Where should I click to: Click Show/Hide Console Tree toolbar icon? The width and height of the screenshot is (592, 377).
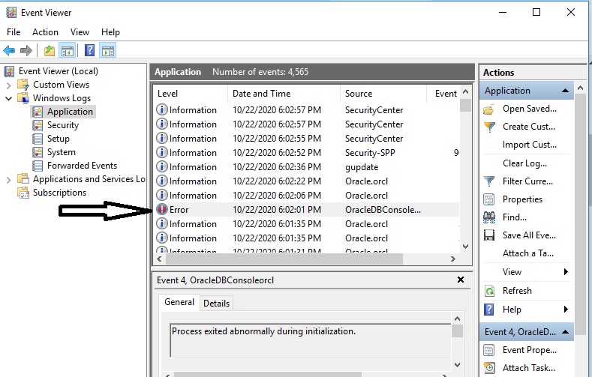click(68, 51)
